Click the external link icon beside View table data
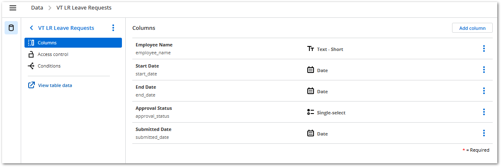Viewport: 501px width, 167px height. [32, 85]
